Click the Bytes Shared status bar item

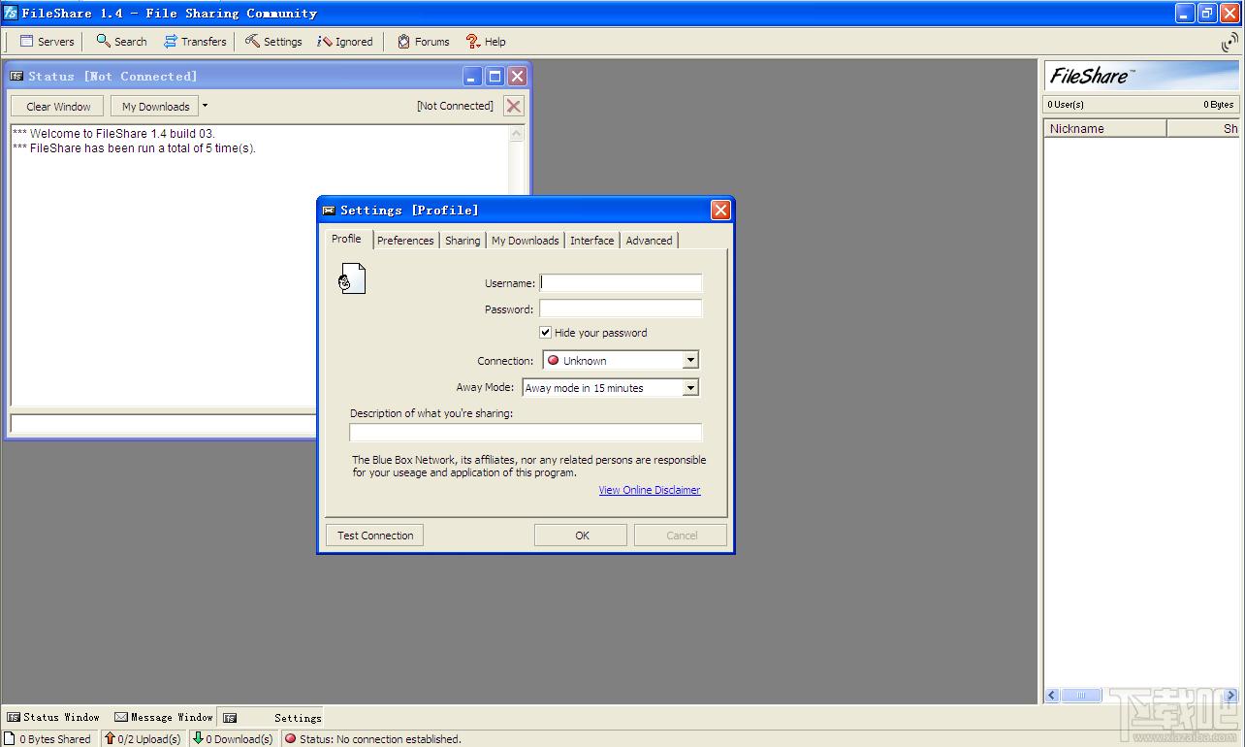(48, 738)
